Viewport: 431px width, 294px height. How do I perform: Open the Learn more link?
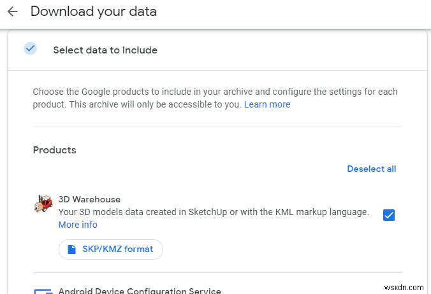pyautogui.click(x=267, y=104)
